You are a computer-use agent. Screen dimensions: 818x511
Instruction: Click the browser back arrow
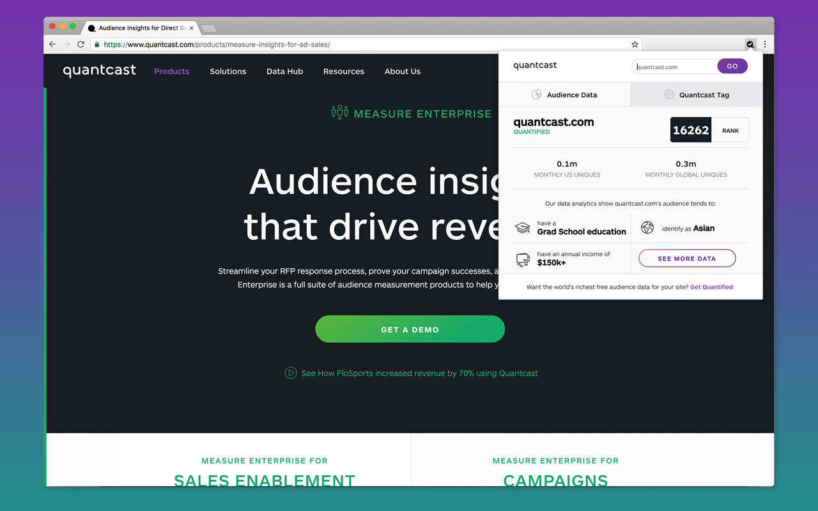(x=53, y=45)
